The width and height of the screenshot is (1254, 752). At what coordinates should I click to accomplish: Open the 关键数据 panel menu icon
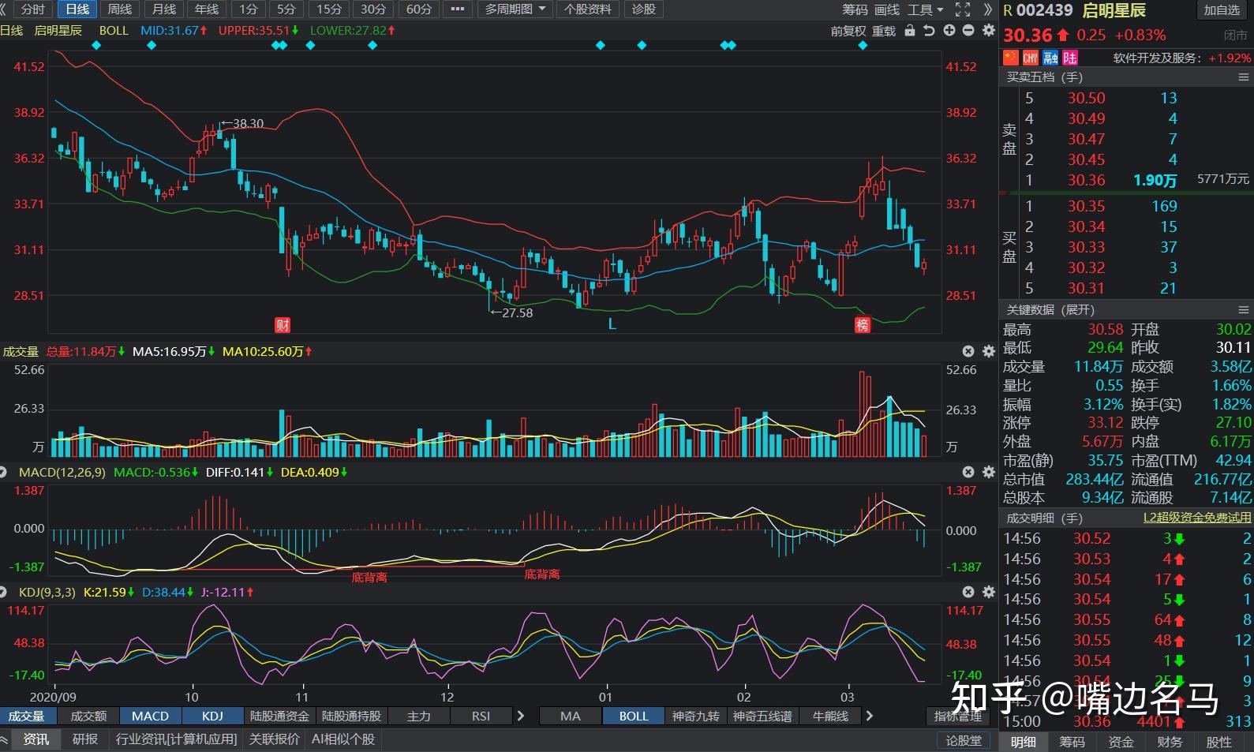[x=1243, y=310]
